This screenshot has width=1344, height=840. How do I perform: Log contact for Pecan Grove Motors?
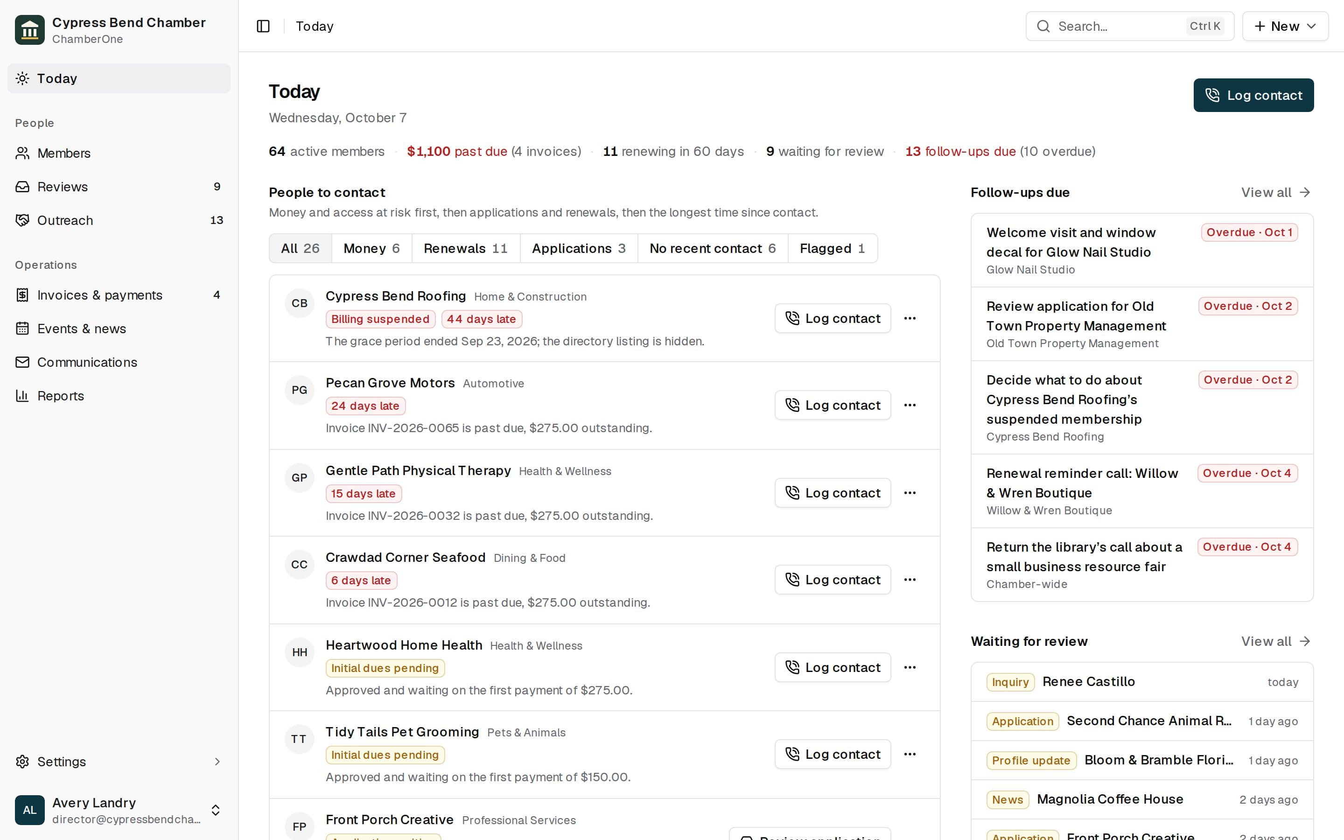coord(833,405)
